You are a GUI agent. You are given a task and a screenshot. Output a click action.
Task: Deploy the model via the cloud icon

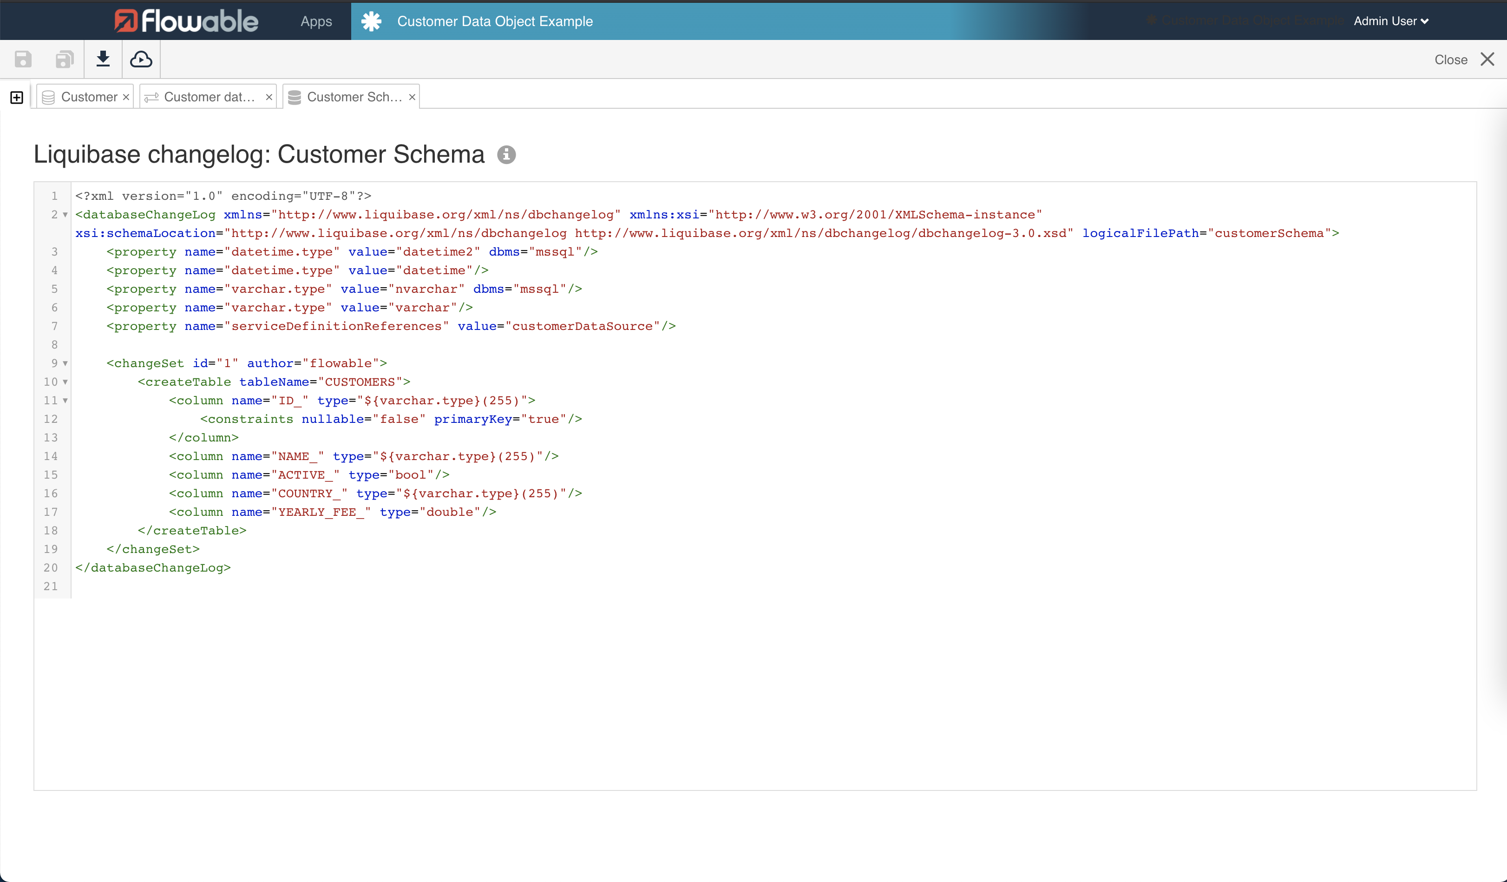(141, 59)
